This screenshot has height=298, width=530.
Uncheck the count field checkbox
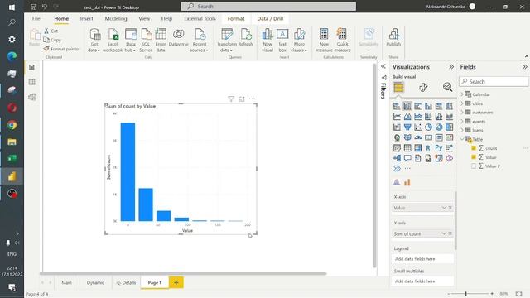point(474,148)
